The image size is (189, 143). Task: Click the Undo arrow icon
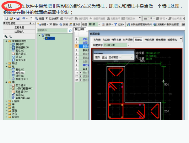tap(24, 19)
